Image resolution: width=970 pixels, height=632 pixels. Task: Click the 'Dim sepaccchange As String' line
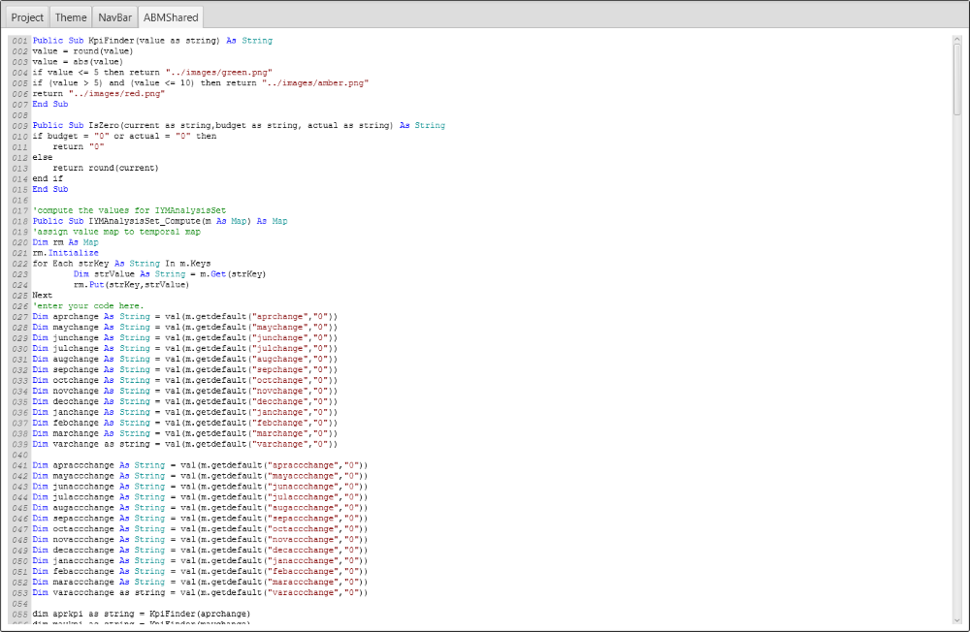click(x=200, y=519)
